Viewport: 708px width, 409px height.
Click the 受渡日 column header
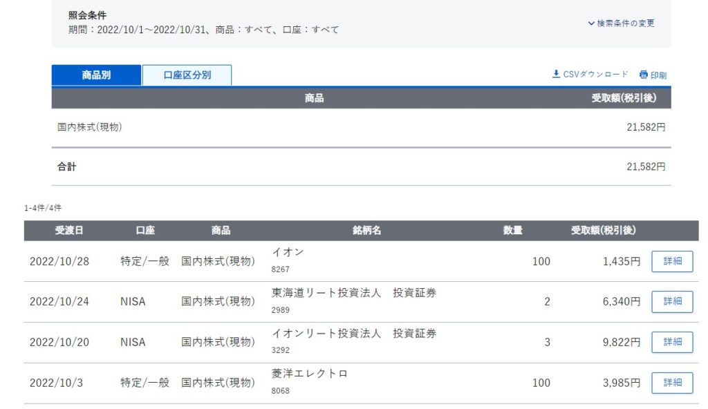tap(69, 231)
